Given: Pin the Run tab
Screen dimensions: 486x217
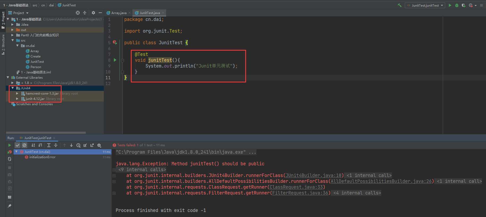Looking at the screenshot, I should tap(10, 206).
